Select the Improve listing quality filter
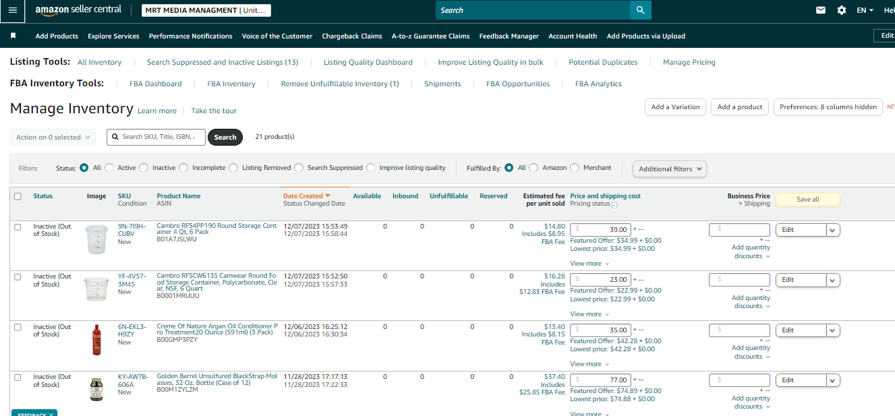This screenshot has width=895, height=416. (x=370, y=168)
